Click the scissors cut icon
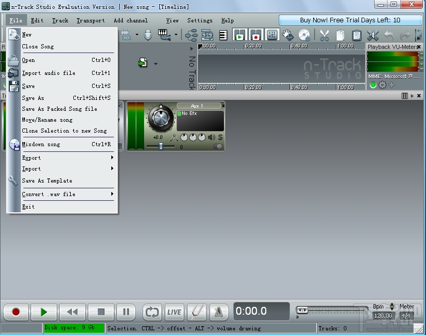 point(325,35)
